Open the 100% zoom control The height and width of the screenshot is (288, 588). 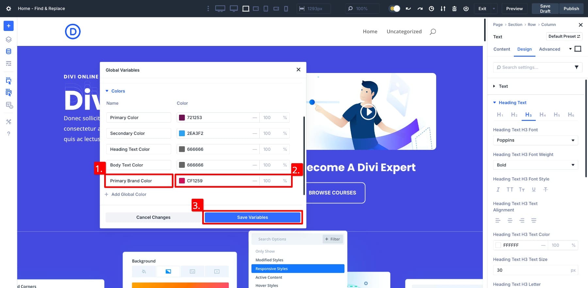click(362, 8)
